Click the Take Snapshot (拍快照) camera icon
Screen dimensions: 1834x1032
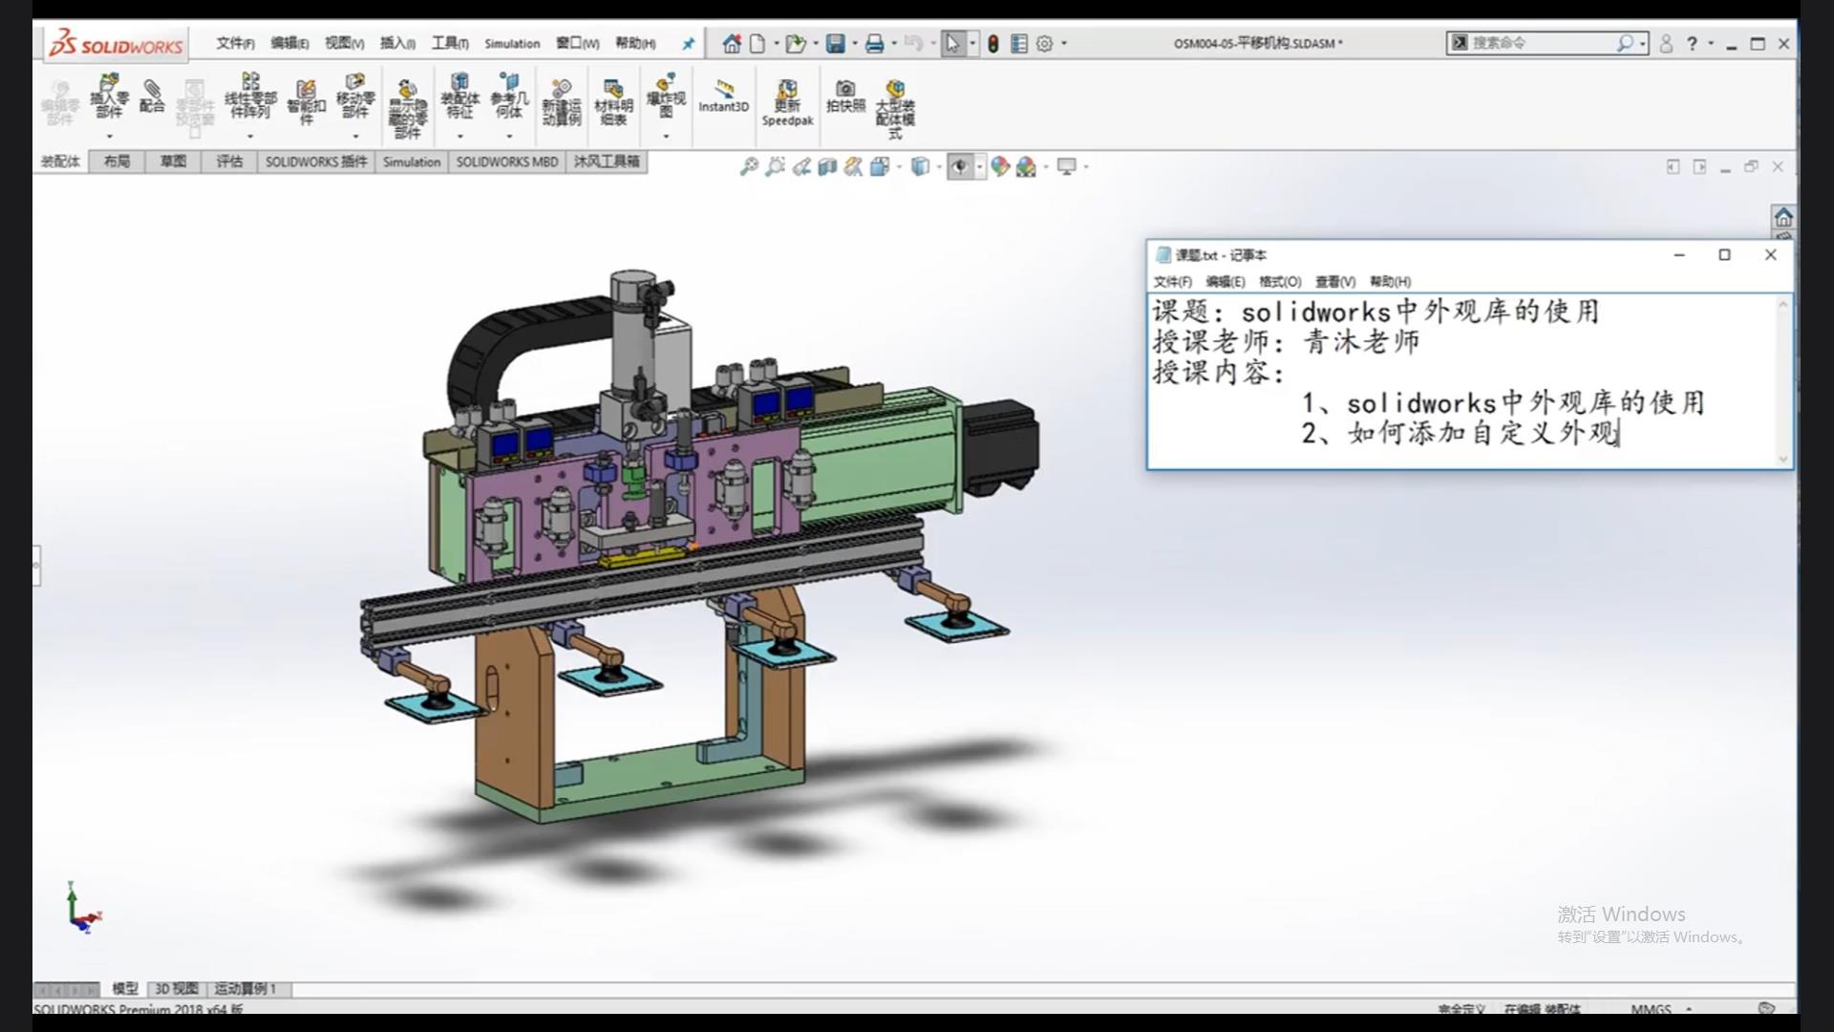coord(845,97)
